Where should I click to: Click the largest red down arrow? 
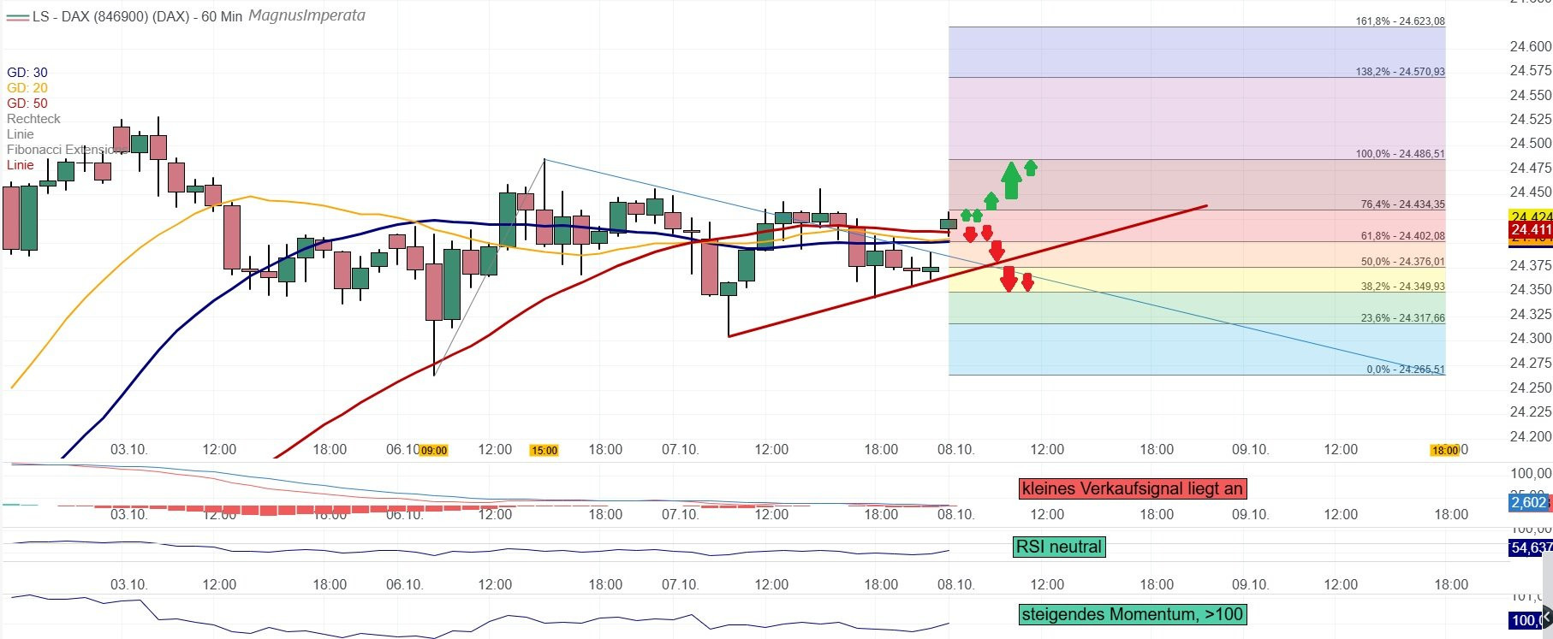[1009, 279]
